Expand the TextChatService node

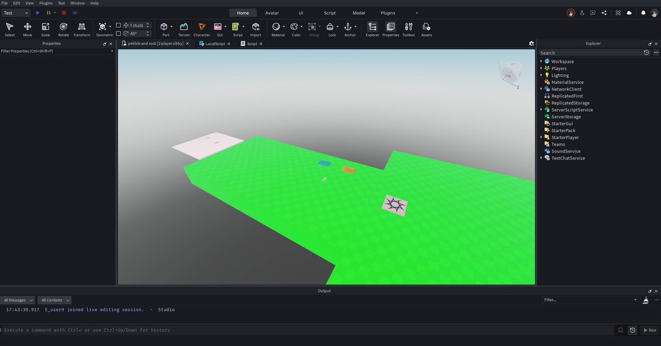click(x=541, y=158)
